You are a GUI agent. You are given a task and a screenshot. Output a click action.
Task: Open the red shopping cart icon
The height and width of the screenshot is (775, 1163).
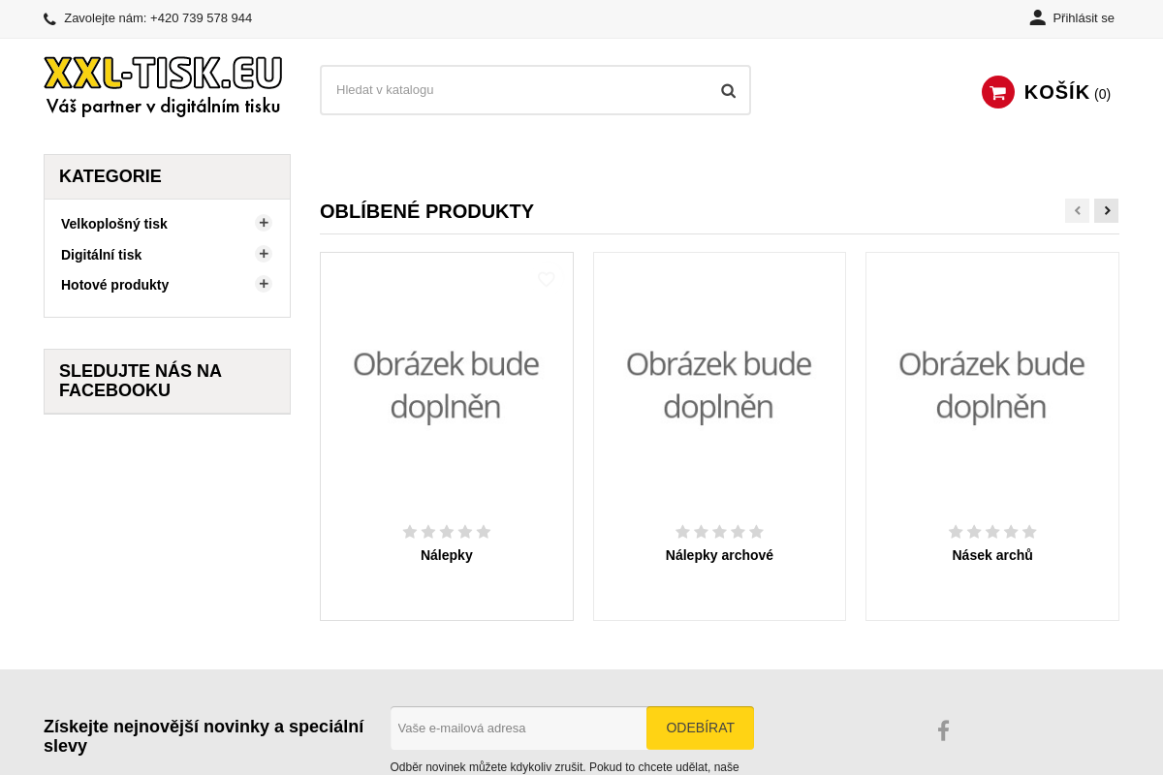click(997, 92)
